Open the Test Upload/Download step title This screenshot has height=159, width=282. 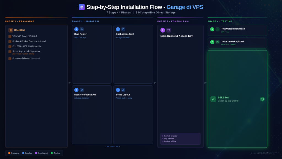pyautogui.click(x=233, y=29)
